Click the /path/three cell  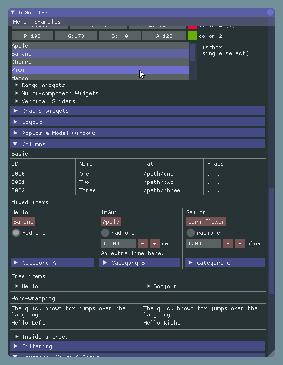pos(162,190)
